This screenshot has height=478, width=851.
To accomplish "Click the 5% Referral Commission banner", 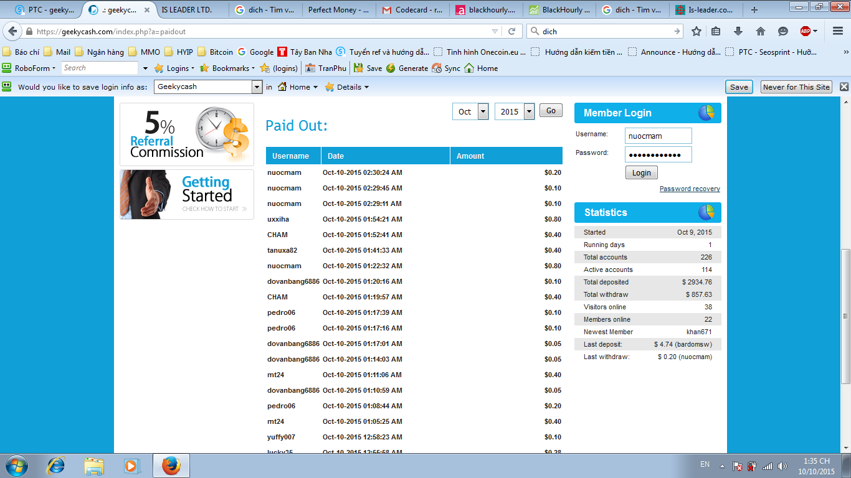I will click(187, 134).
